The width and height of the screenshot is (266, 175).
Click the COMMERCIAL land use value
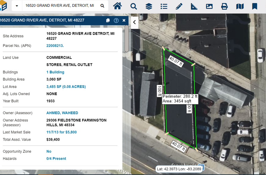[59, 58]
